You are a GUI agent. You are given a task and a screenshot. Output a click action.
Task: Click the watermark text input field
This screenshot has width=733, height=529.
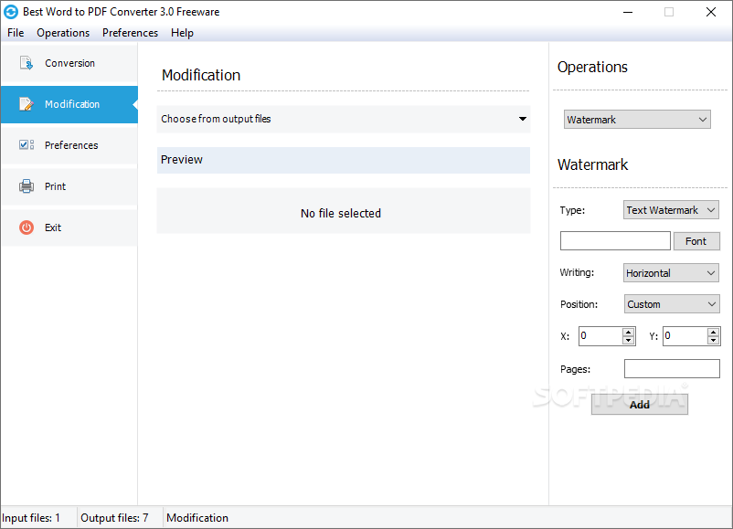pyautogui.click(x=615, y=240)
